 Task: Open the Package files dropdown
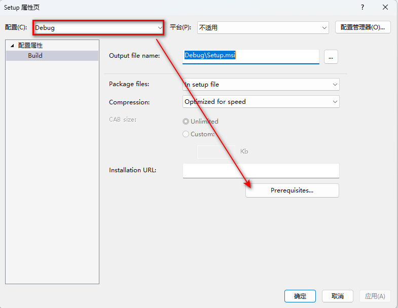click(x=261, y=85)
